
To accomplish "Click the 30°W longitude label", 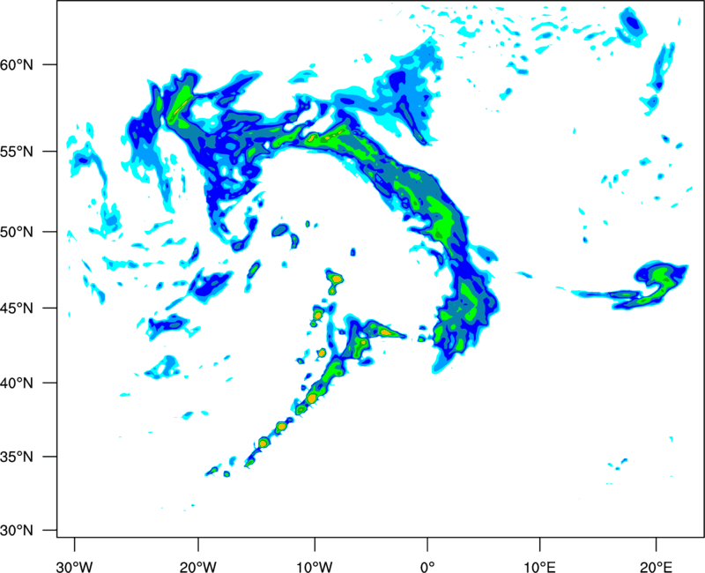I will click(75, 568).
